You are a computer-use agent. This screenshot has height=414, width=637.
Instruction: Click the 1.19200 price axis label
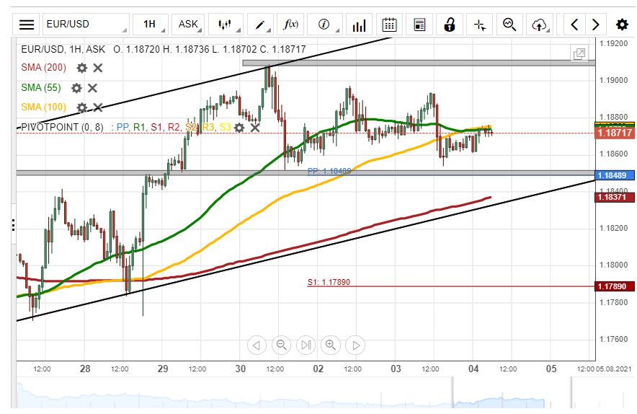point(614,43)
